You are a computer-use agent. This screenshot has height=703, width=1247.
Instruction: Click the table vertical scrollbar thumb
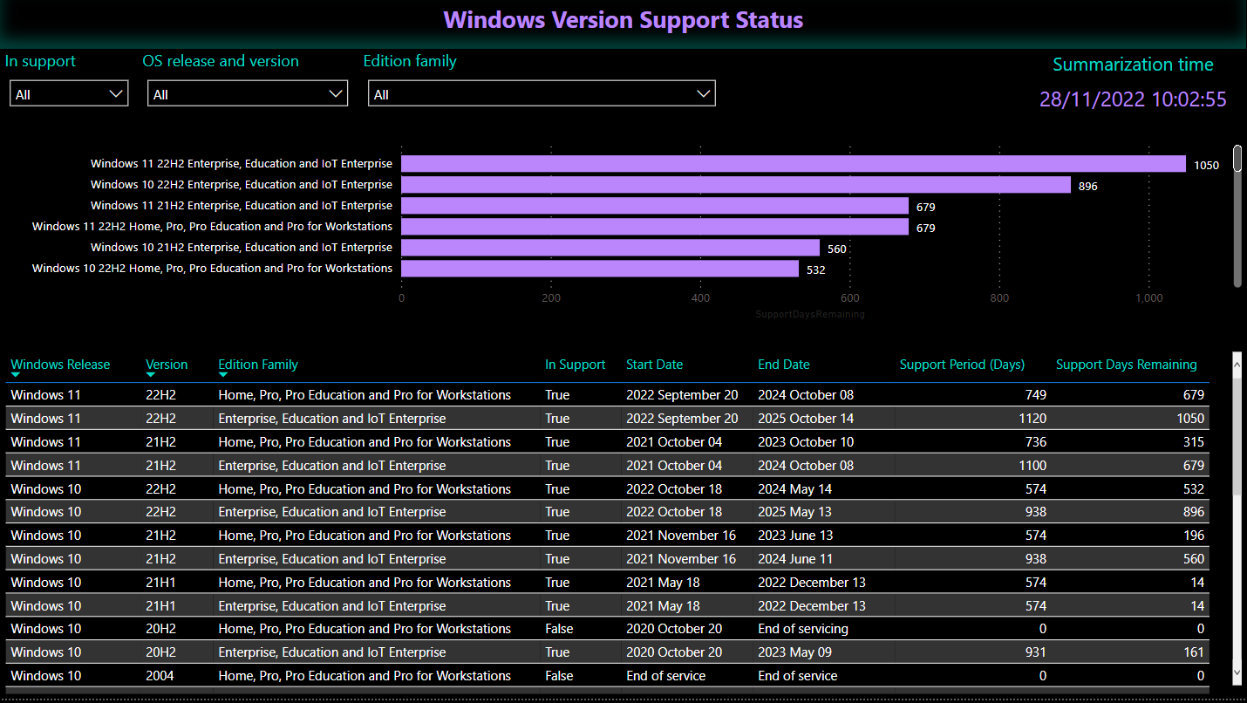(1237, 427)
